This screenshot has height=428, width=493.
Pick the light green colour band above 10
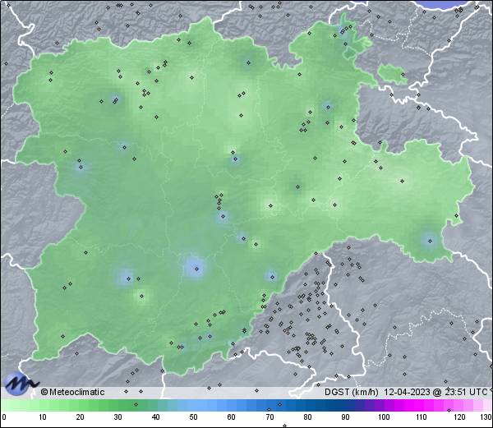click(x=43, y=405)
